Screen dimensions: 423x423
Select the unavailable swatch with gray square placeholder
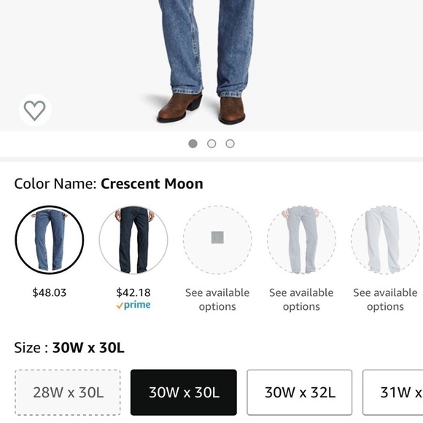tap(217, 240)
